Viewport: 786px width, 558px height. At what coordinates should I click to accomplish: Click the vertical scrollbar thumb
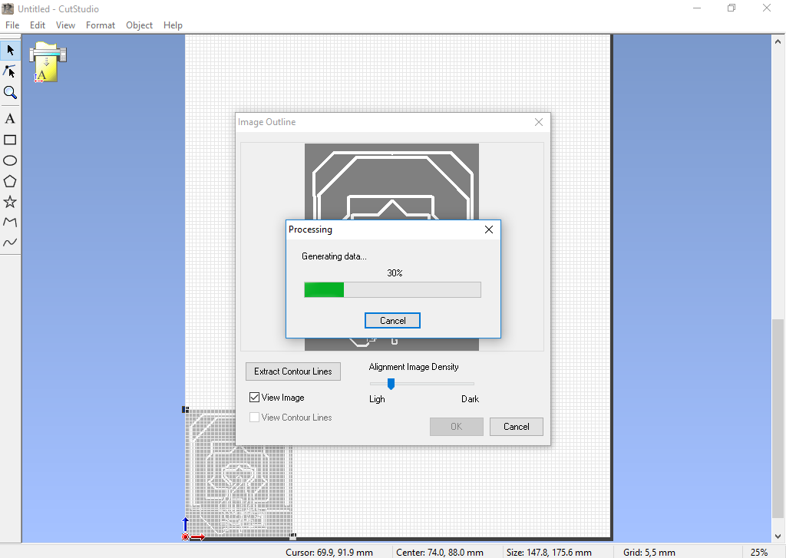point(777,418)
